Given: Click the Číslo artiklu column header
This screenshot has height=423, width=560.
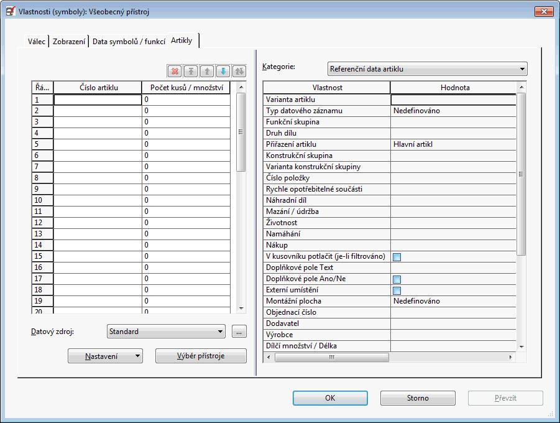Looking at the screenshot, I should pos(98,88).
